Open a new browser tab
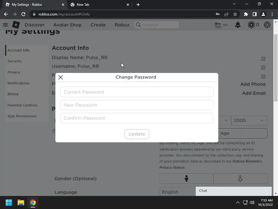The height and width of the screenshot is (209, 278). [x=138, y=5]
